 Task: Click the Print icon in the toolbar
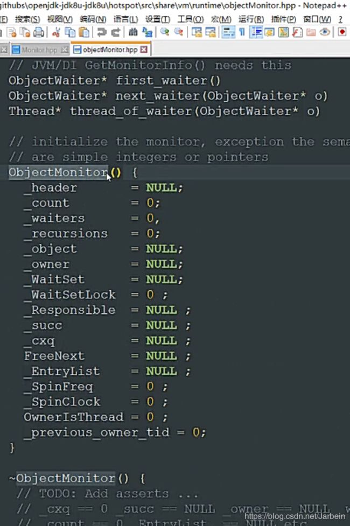(x=39, y=32)
